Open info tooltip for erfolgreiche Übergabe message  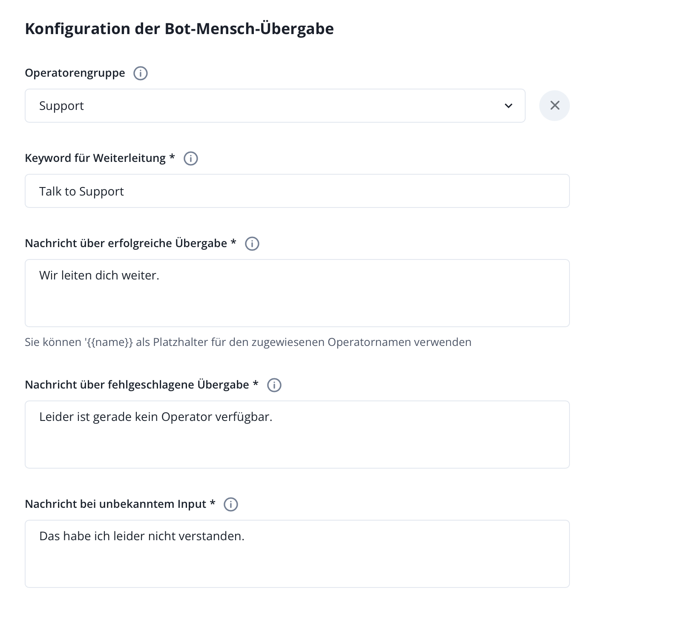(252, 244)
